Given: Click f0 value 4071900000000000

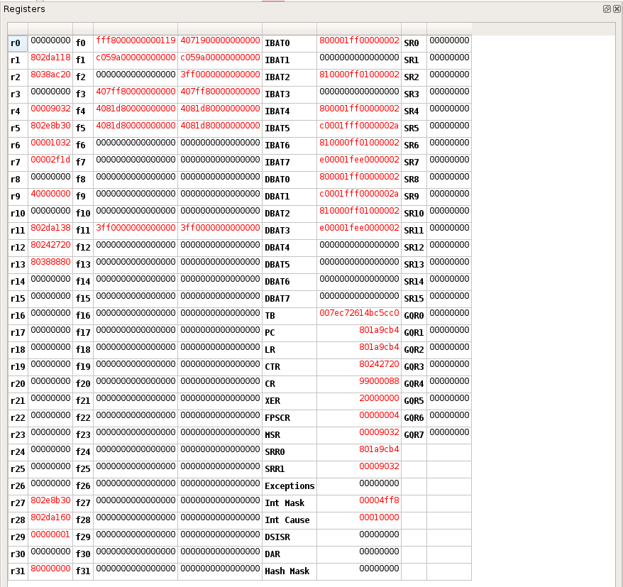Looking at the screenshot, I should [x=220, y=40].
